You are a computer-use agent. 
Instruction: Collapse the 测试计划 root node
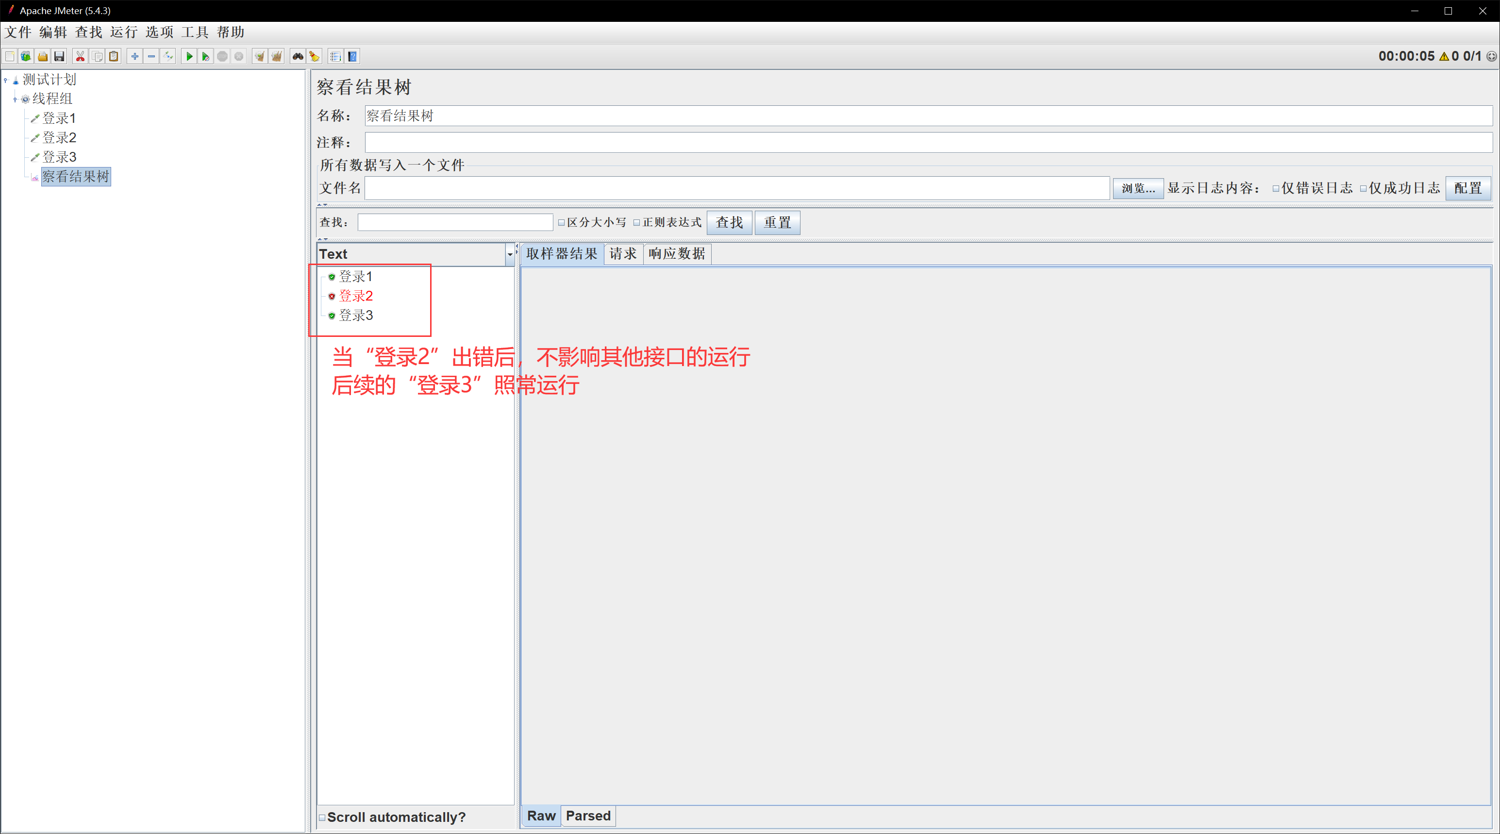click(6, 80)
